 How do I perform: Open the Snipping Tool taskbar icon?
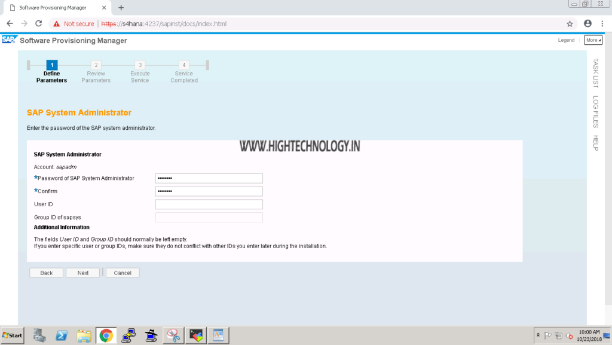pyautogui.click(x=173, y=335)
